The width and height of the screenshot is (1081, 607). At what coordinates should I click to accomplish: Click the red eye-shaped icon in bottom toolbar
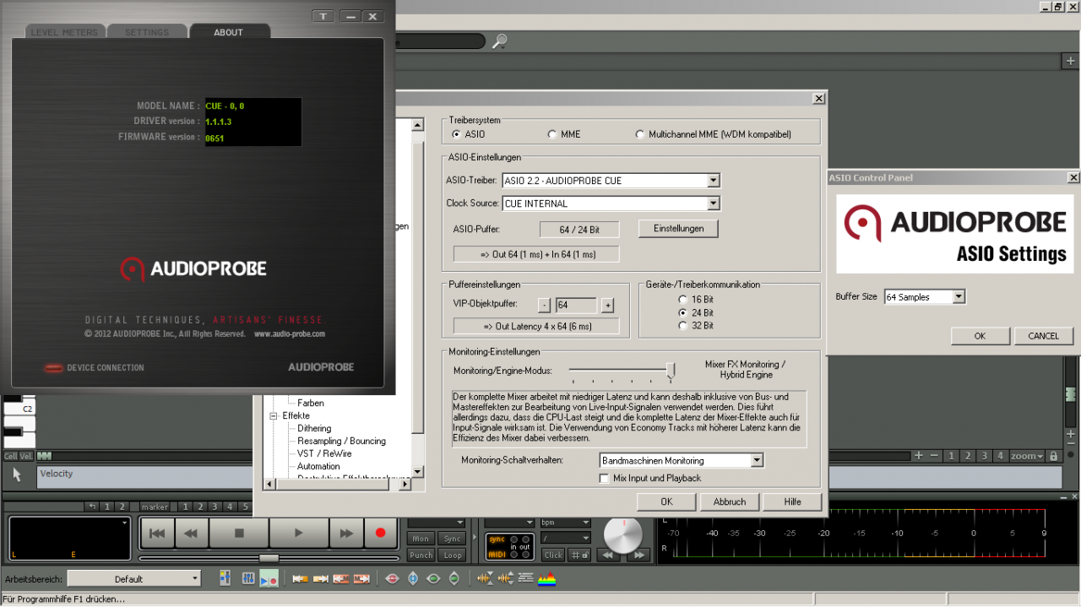pos(392,578)
